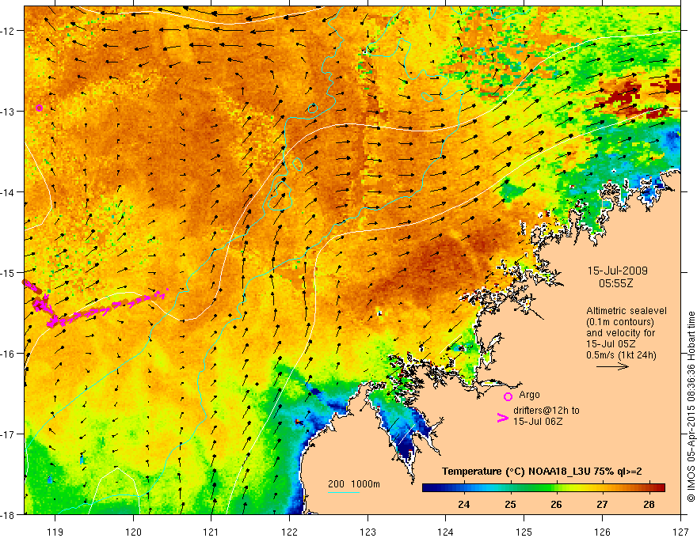The width and height of the screenshot is (697, 538).
Task: Click the IMOS copyright timestamp text
Action: 691,407
